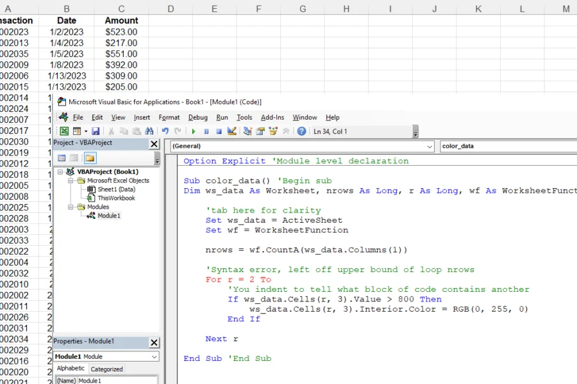Click the View Object icon in Project pane
The image size is (577, 384).
click(x=74, y=158)
